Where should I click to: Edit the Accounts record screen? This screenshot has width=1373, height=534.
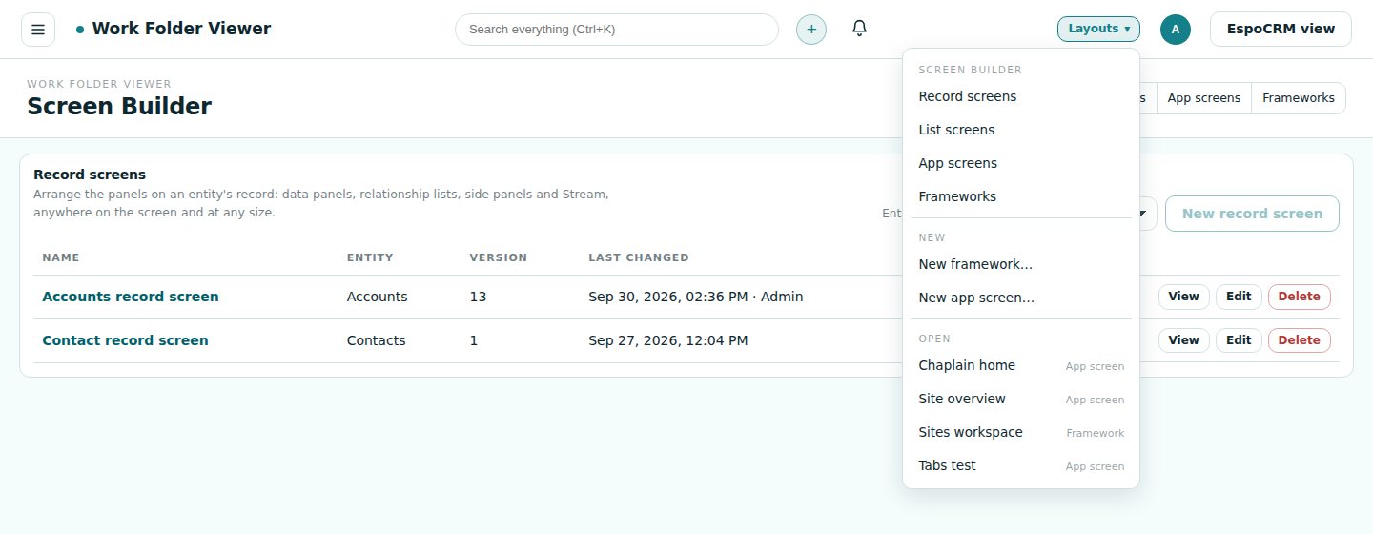pyautogui.click(x=1239, y=297)
